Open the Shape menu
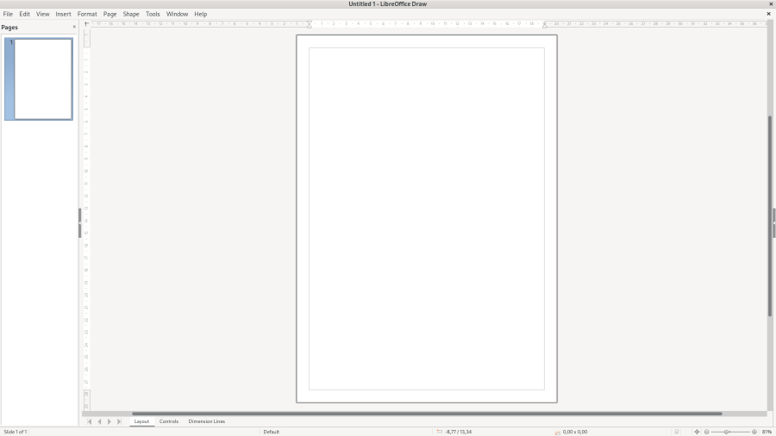Screen dimensions: 776x436 [x=131, y=14]
